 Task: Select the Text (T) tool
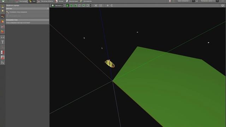(x=2, y=42)
